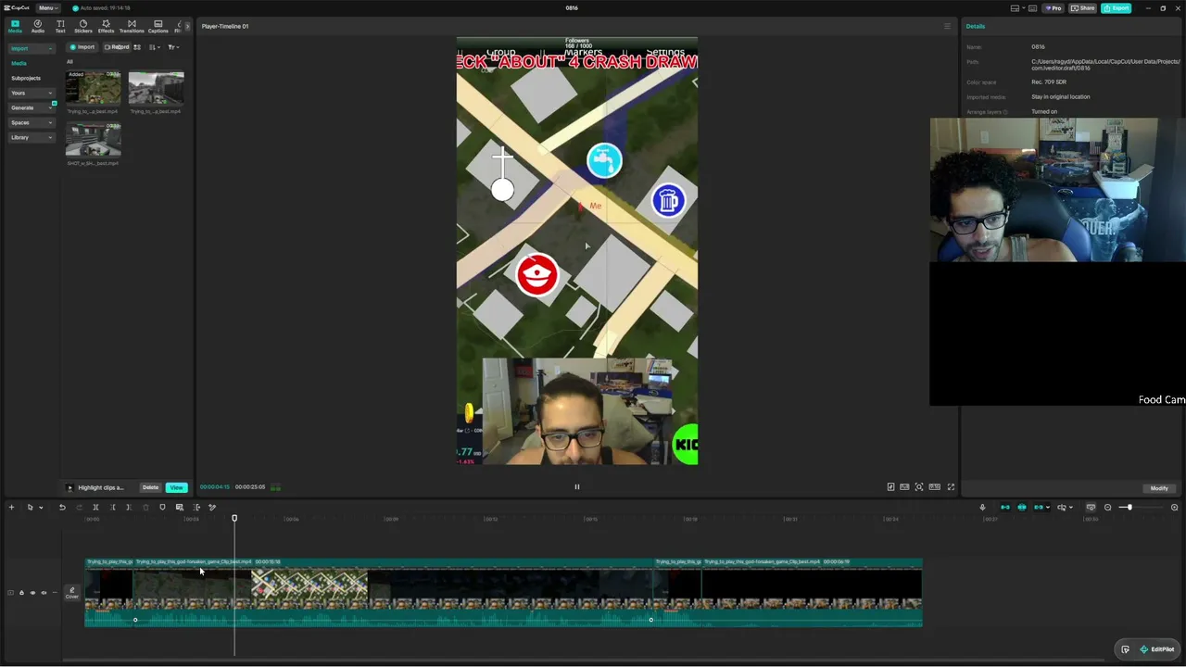Toggle the timeline microphone record icon
The image size is (1186, 667).
tap(982, 507)
